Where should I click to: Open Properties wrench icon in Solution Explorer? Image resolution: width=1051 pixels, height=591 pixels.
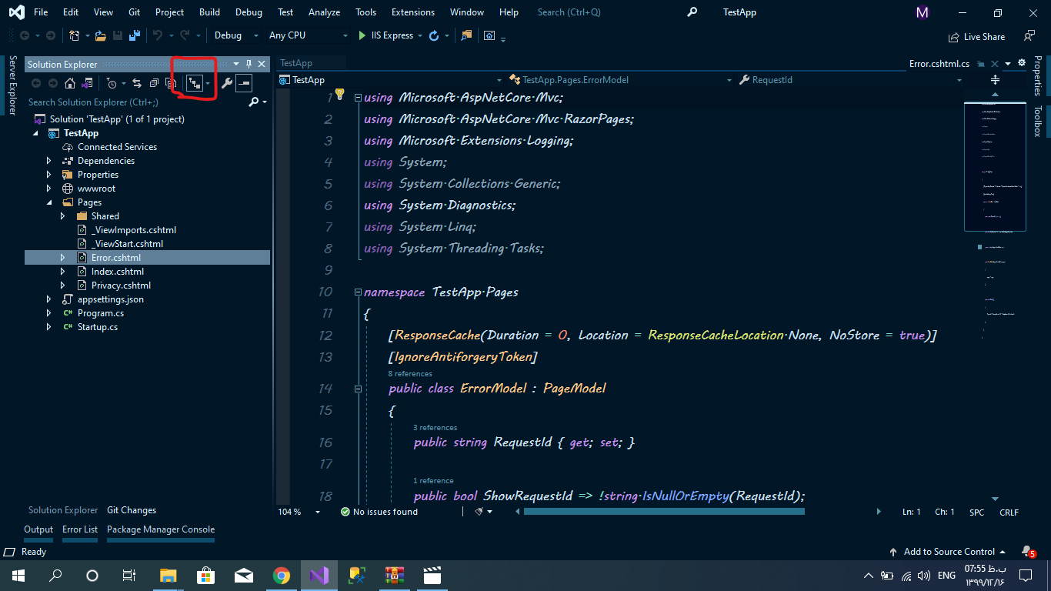point(226,83)
